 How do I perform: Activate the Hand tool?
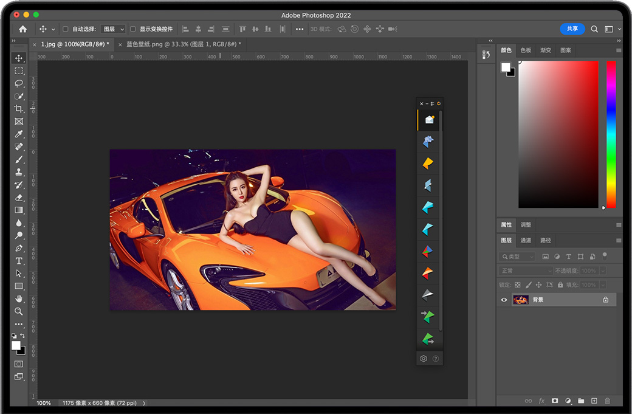pos(19,298)
